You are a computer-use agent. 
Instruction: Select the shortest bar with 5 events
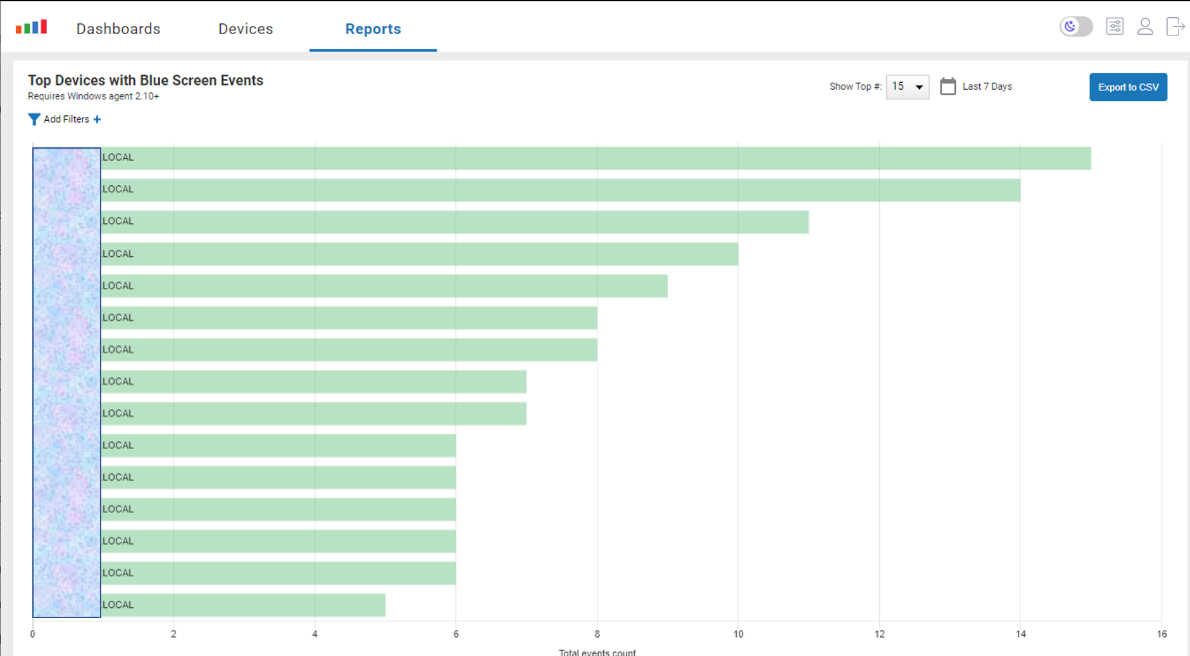point(243,605)
